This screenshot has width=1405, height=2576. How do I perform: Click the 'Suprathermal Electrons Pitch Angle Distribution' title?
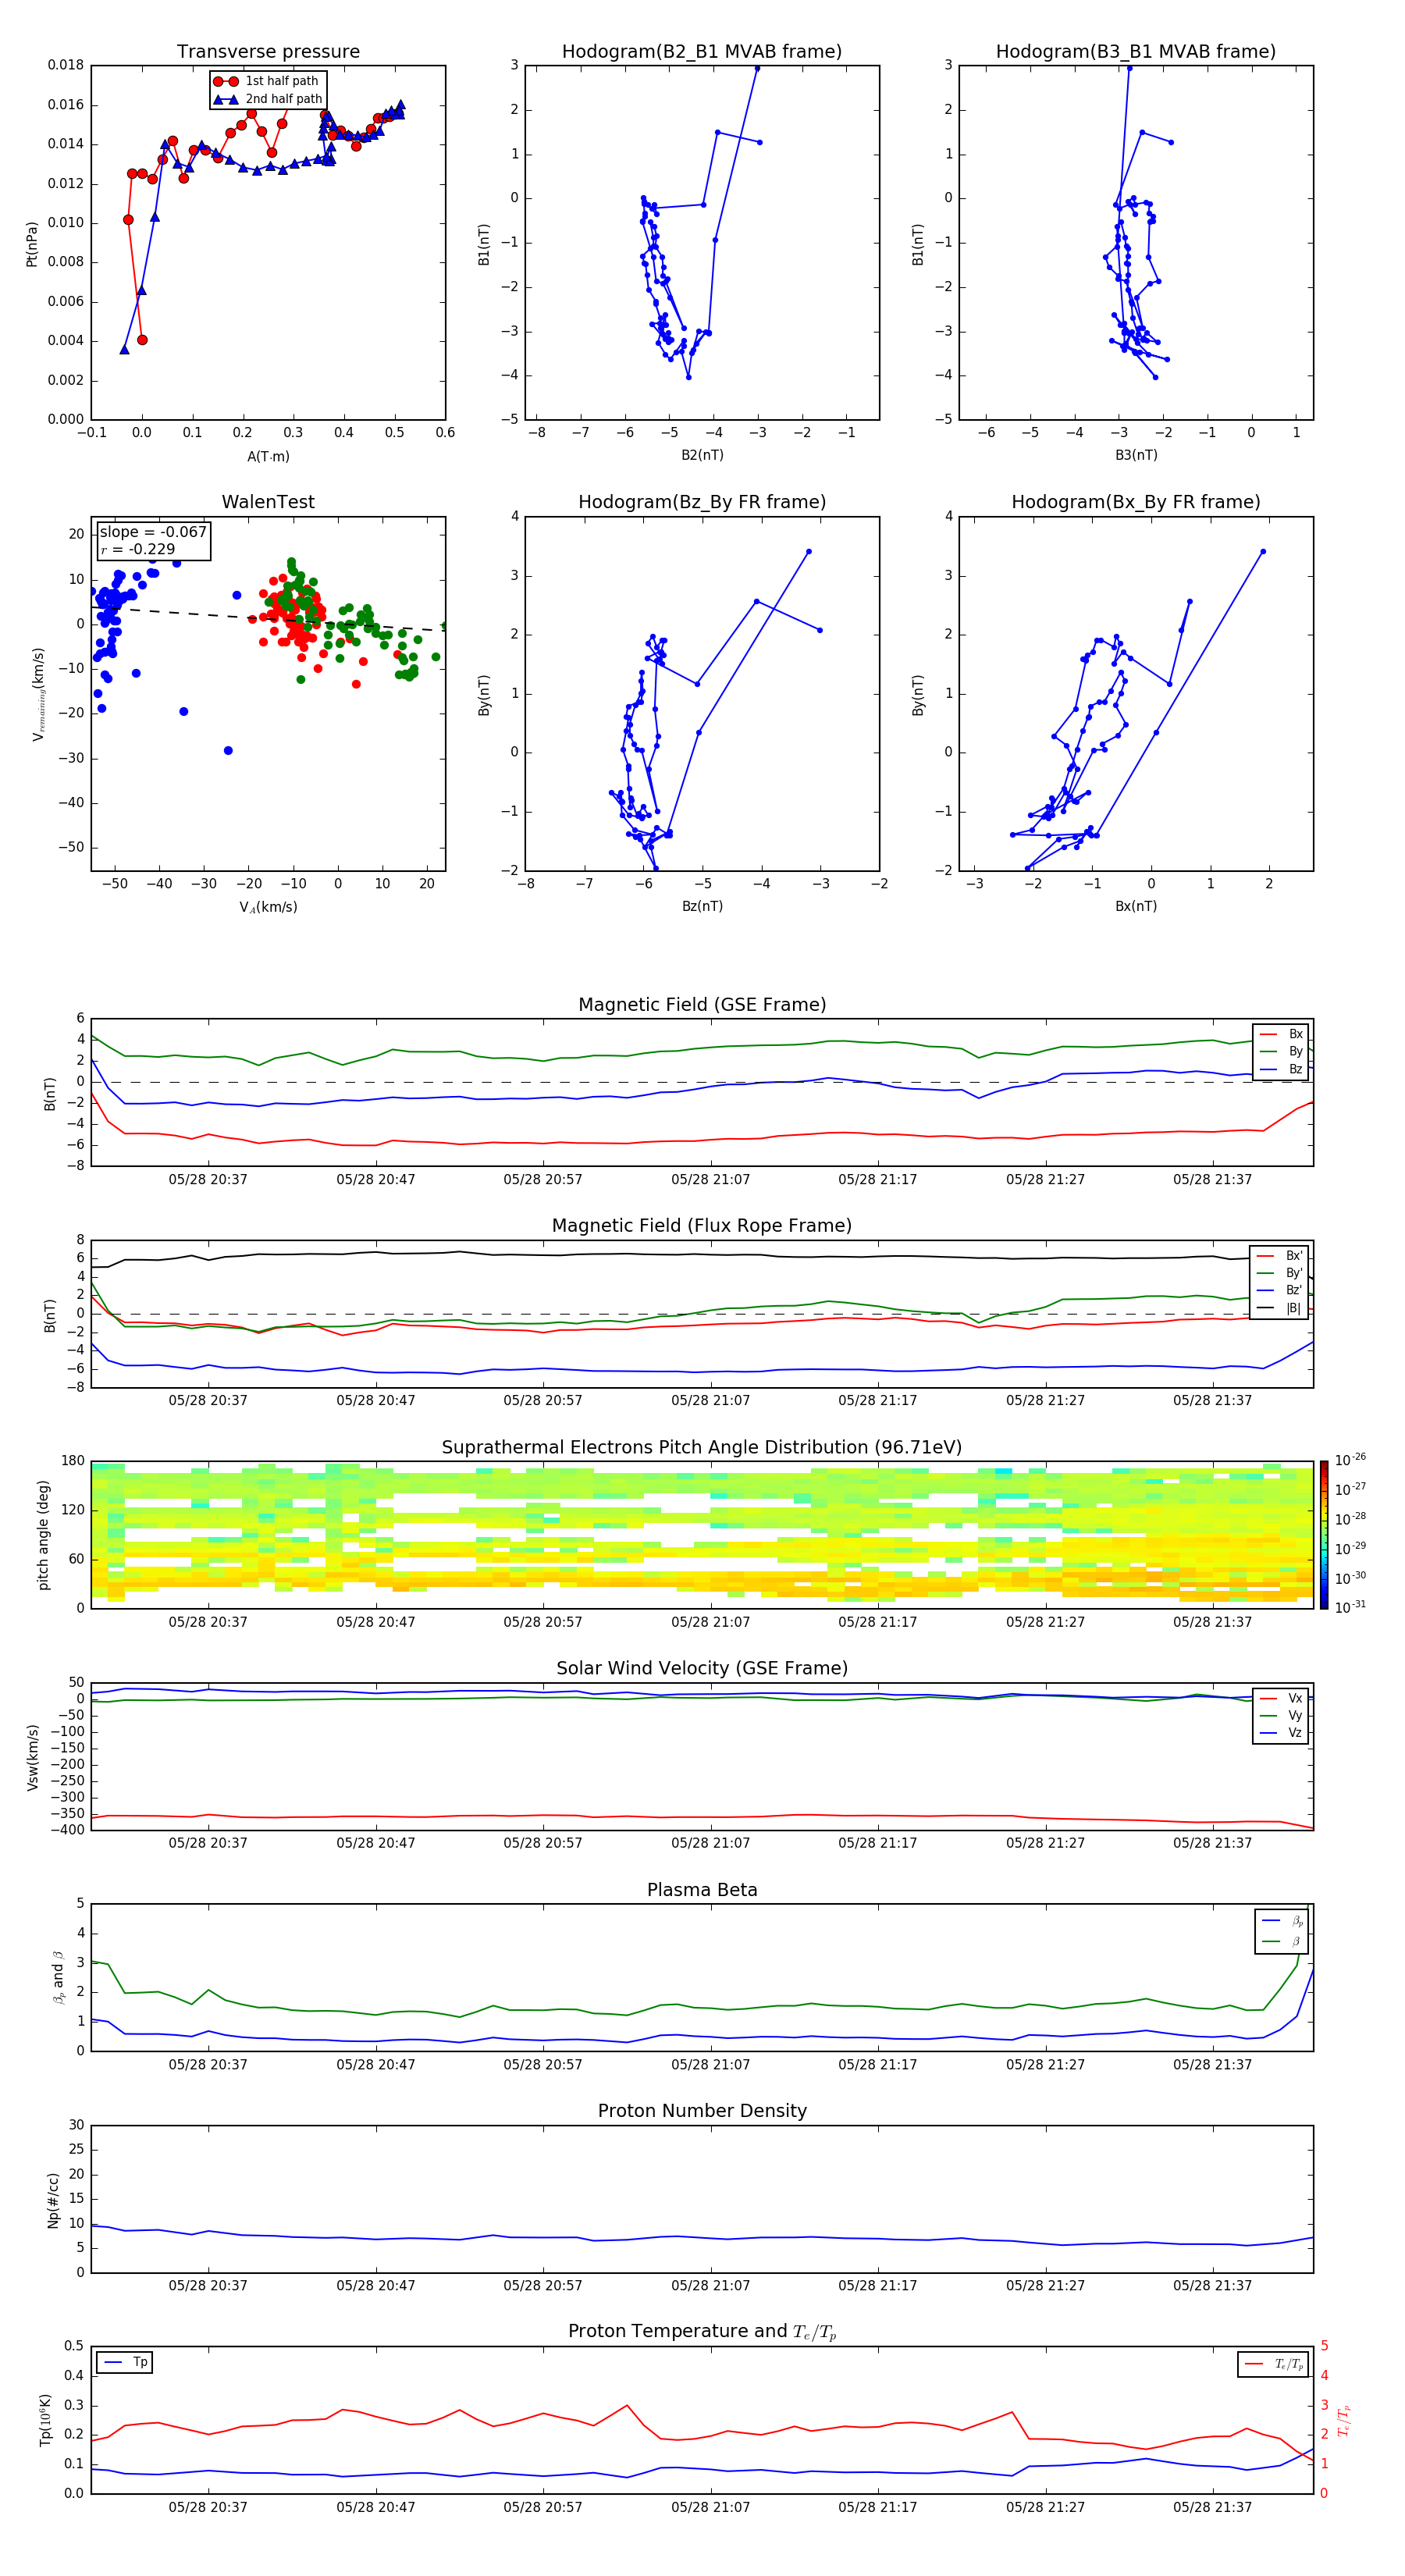click(702, 1448)
